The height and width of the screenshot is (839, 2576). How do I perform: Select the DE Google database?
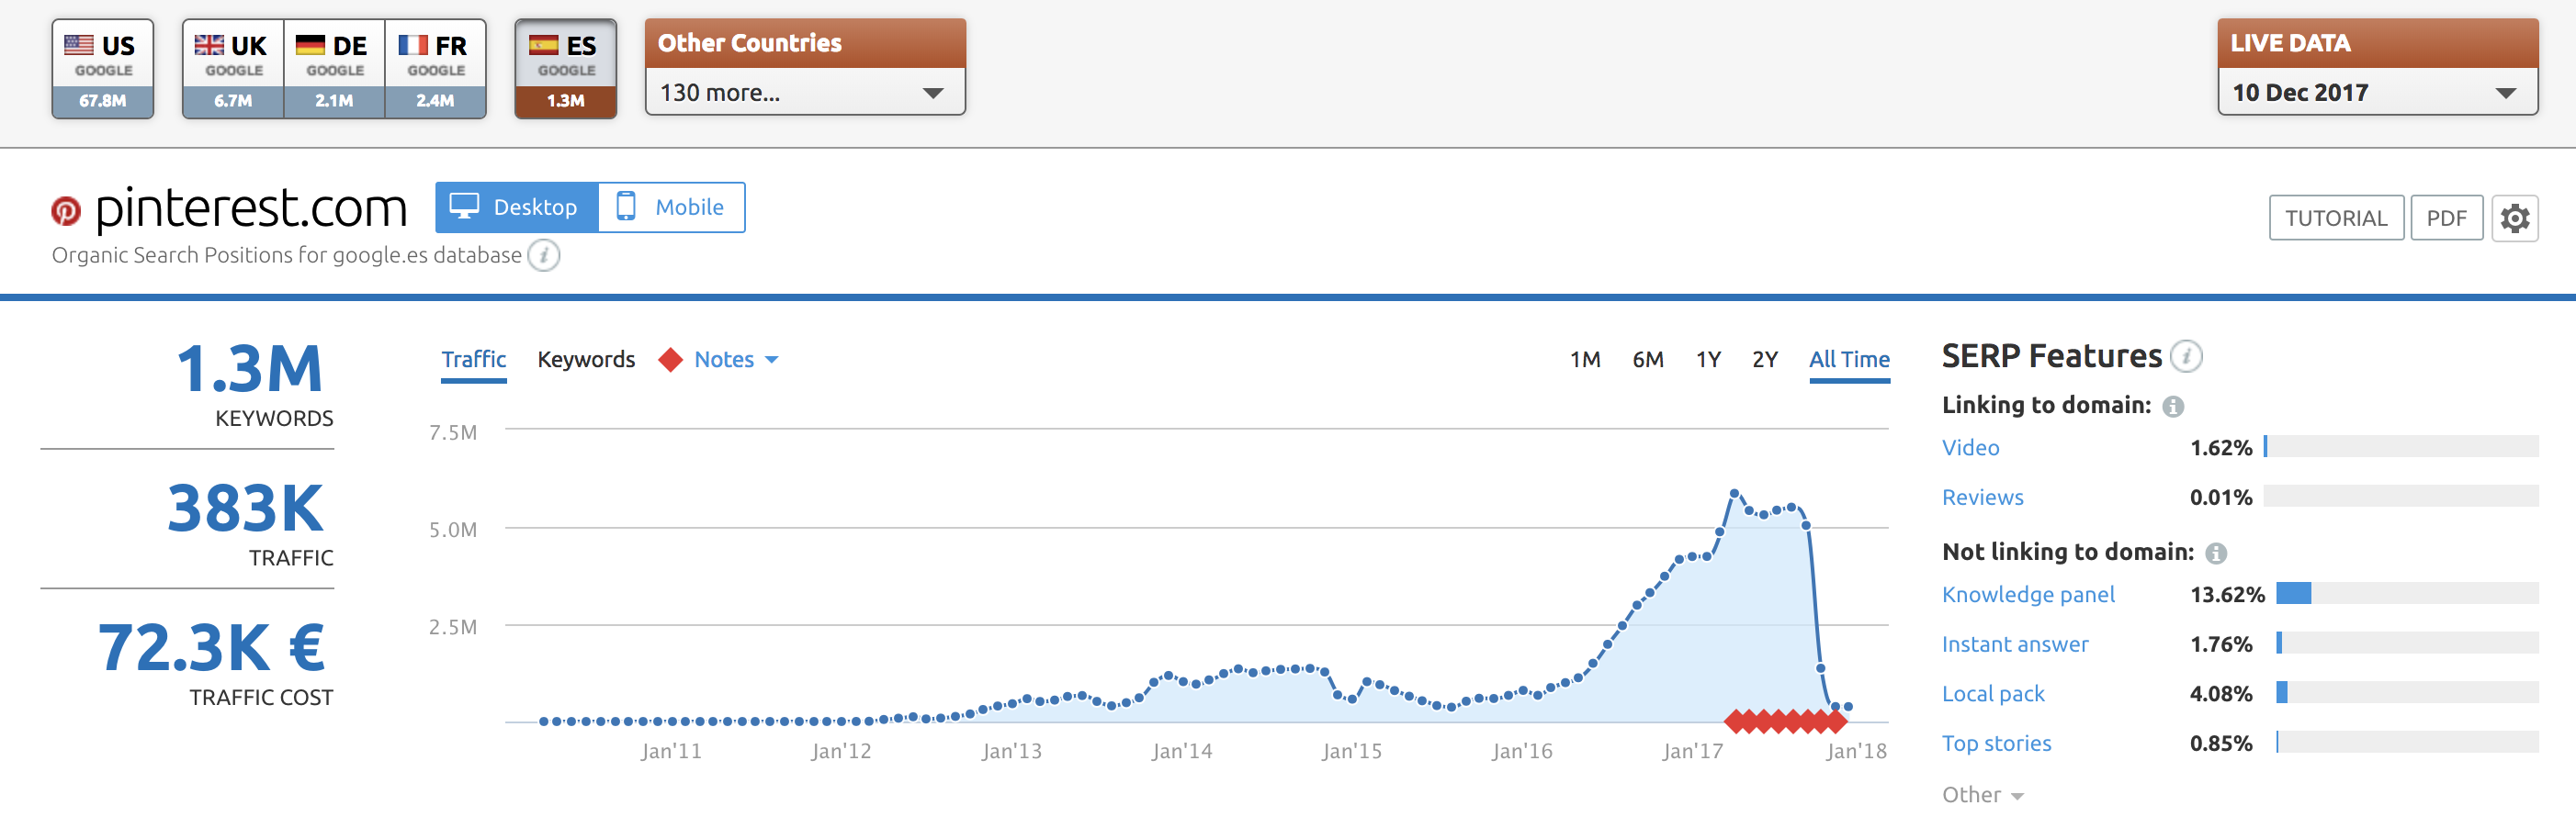point(334,68)
